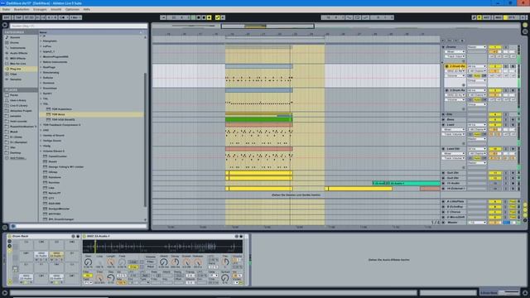Open Lead track All Ins input dropdown
This screenshot has width=530, height=298.
(477, 125)
